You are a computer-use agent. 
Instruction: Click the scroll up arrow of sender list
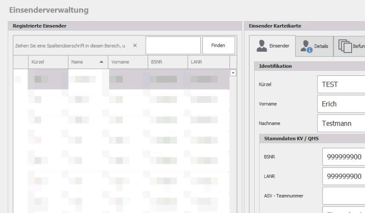[233, 72]
